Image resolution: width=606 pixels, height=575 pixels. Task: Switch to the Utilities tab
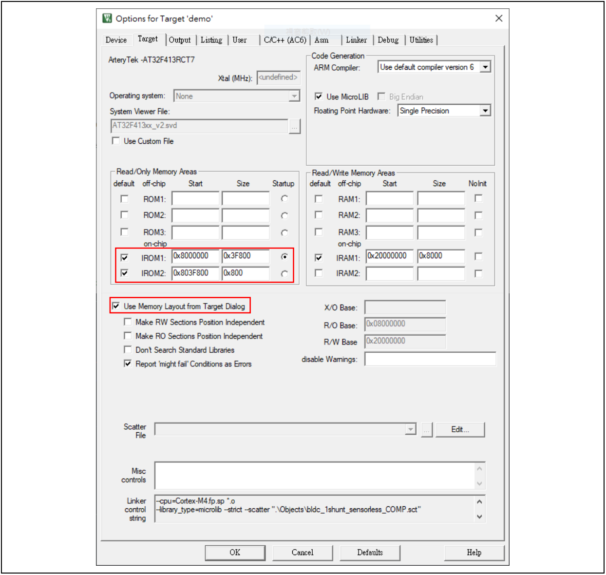[421, 40]
